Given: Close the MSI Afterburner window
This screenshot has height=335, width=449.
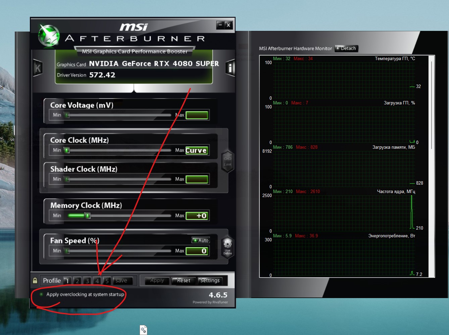Looking at the screenshot, I should 228,25.
